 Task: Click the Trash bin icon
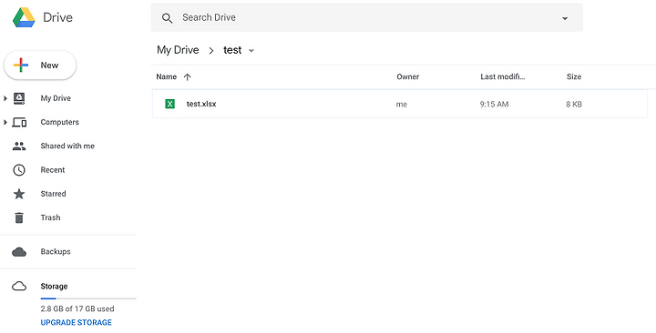[x=19, y=217]
